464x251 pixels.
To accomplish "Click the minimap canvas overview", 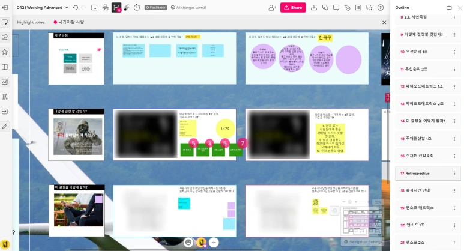I will tap(362, 221).
